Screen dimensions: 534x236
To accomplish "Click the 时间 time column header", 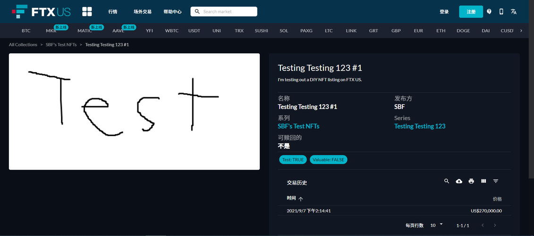I will pos(291,199).
